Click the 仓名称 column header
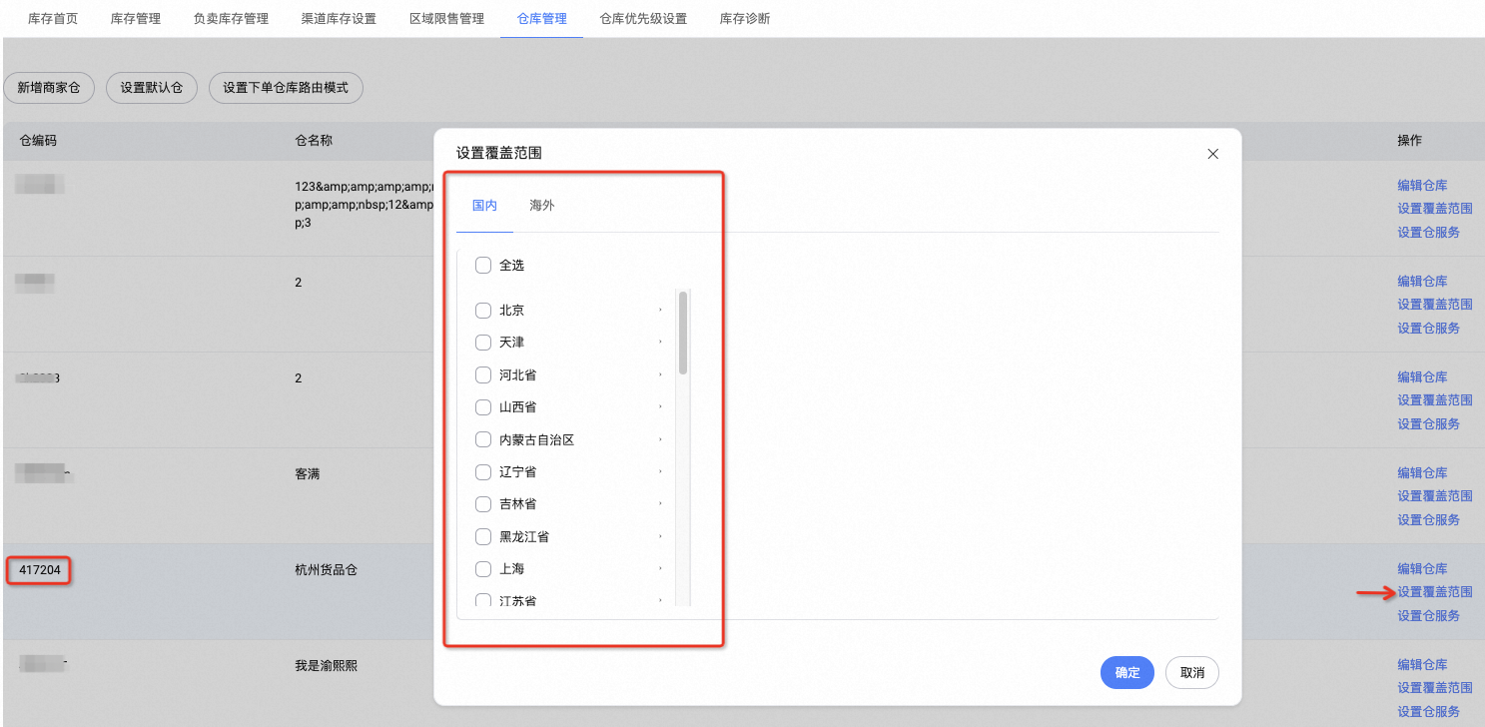The height and width of the screenshot is (727, 1485). (314, 141)
